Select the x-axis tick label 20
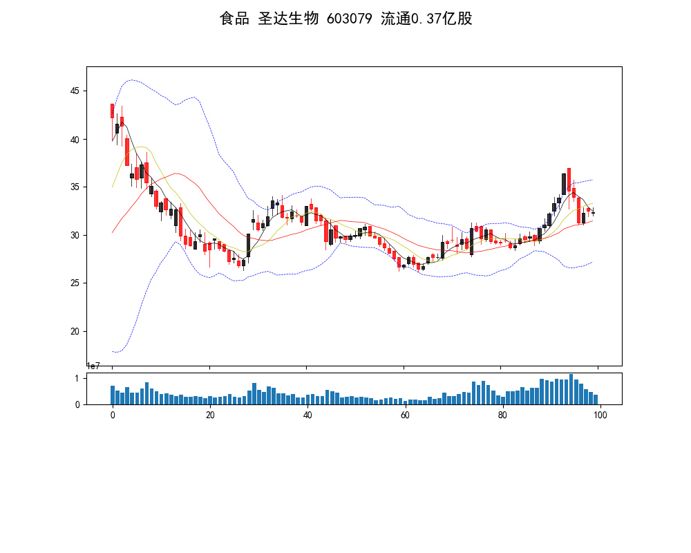Viewport: 691px width, 553px height. (210, 415)
